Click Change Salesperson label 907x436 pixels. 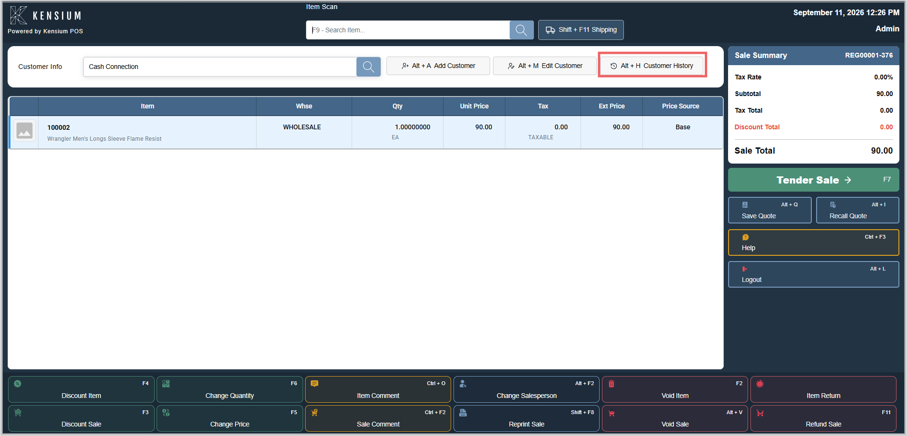[527, 396]
